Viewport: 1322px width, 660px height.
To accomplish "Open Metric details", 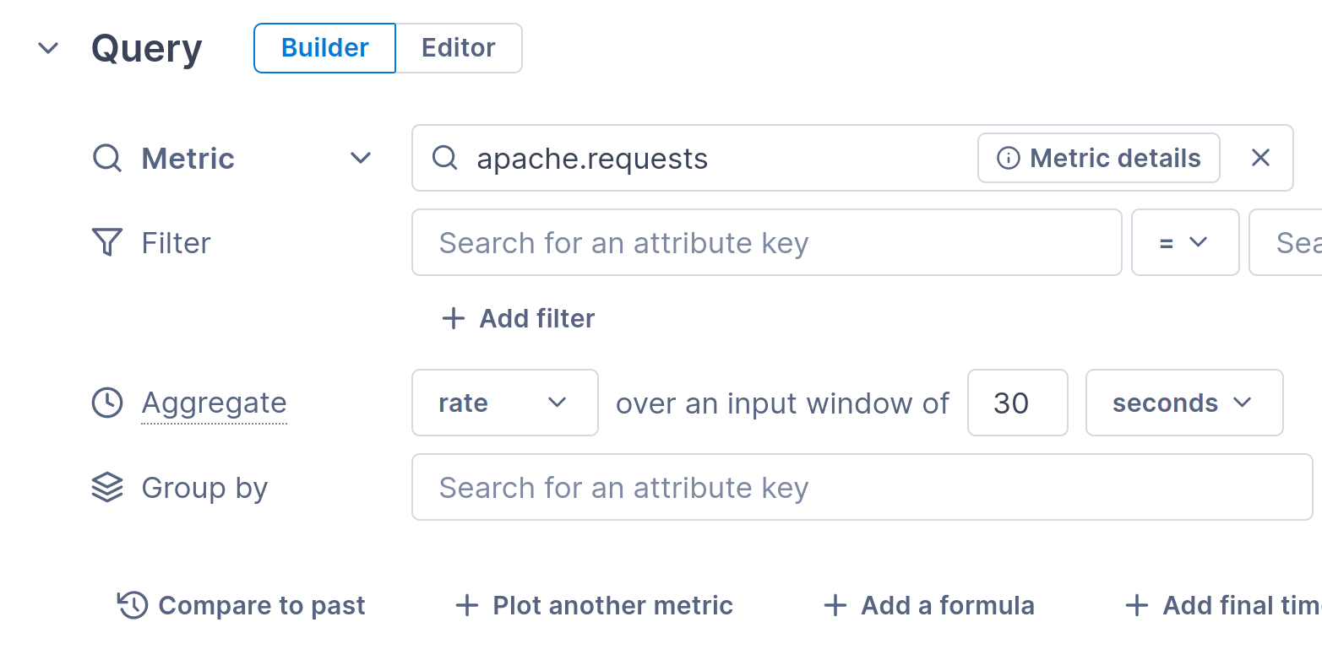I will (1098, 159).
